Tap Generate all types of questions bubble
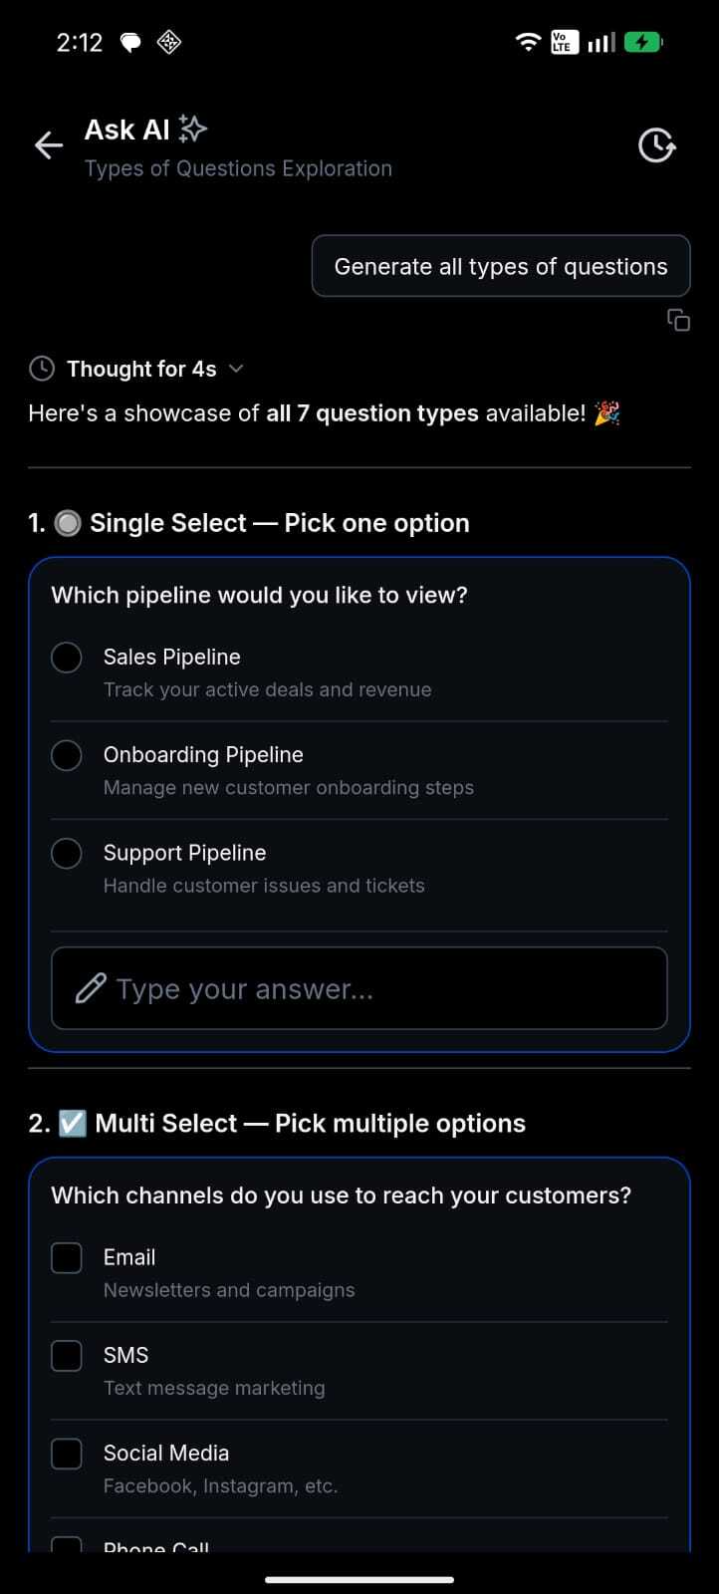This screenshot has width=719, height=1594. [x=501, y=266]
